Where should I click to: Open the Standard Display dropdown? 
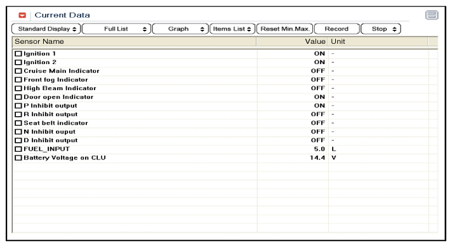46,29
